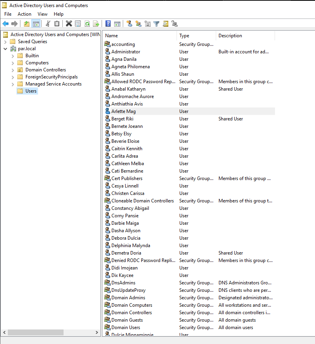Sort by the Description column header
Screen dimensions: 315x344
tap(245, 36)
